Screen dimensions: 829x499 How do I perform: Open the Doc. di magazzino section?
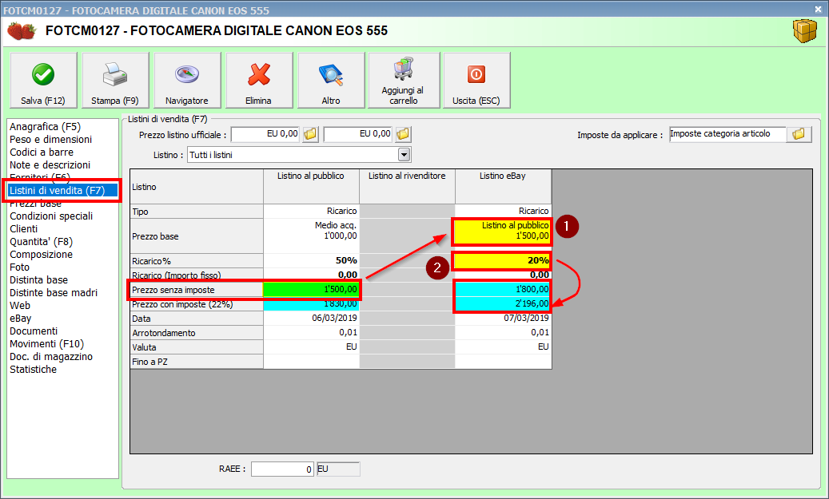[50, 356]
